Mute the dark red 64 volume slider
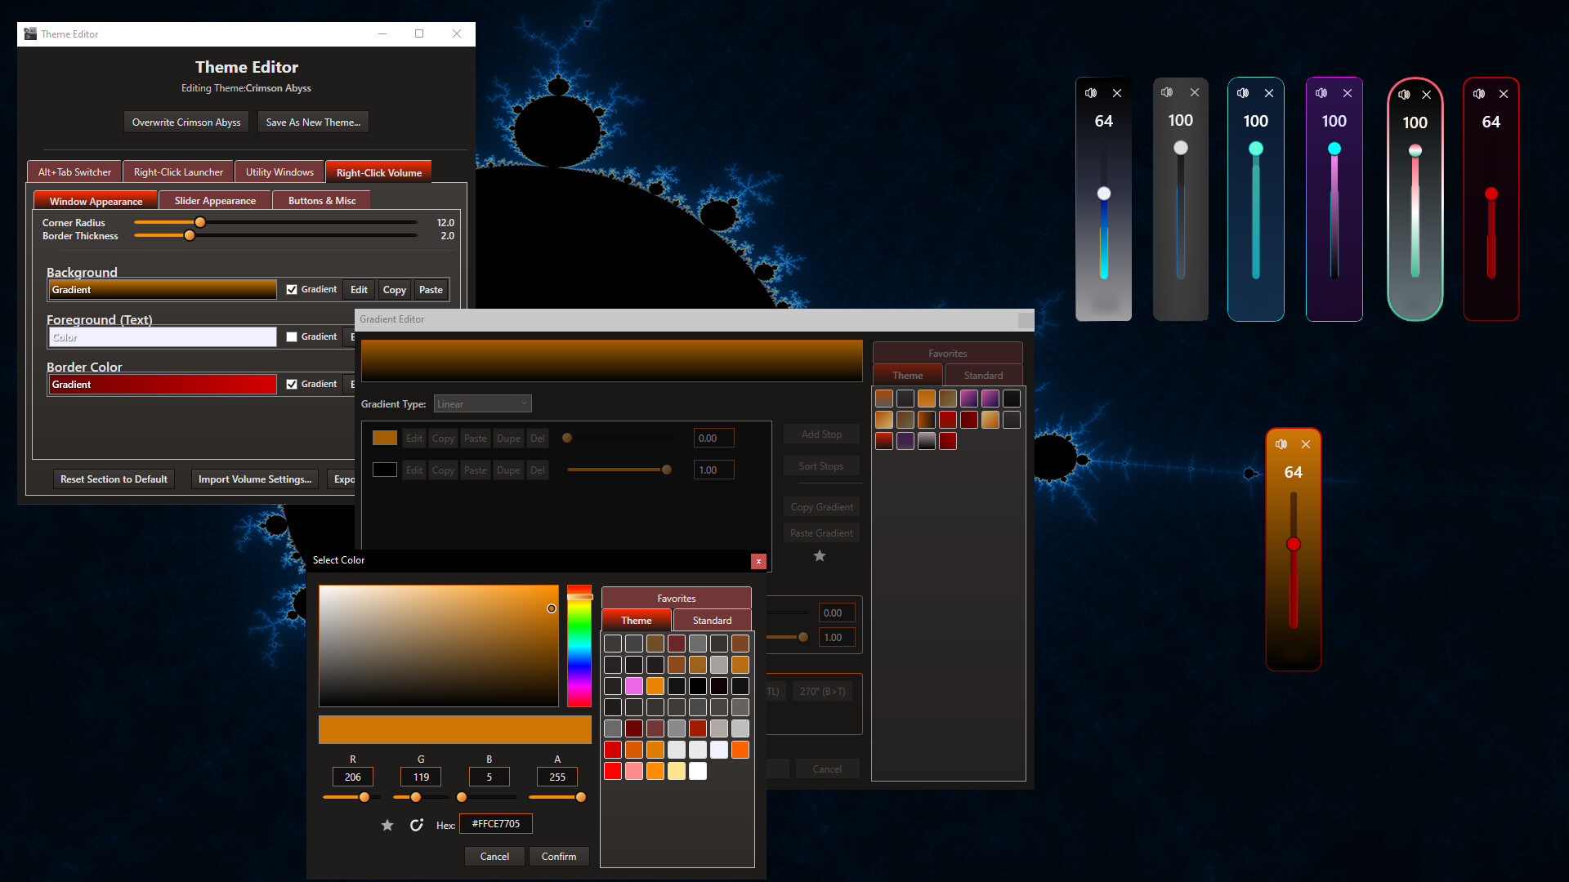The image size is (1569, 882). click(x=1478, y=94)
